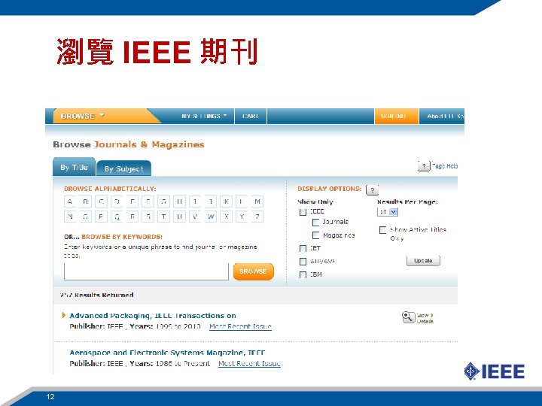Browse titles starting with letter Q
The width and height of the screenshot is (542, 406).
(117, 217)
